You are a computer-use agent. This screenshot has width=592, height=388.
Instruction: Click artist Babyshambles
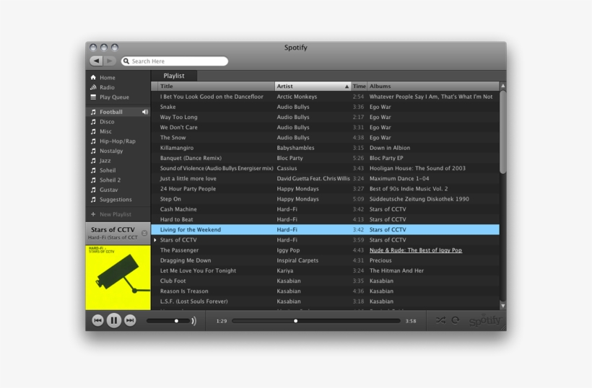[x=295, y=148]
